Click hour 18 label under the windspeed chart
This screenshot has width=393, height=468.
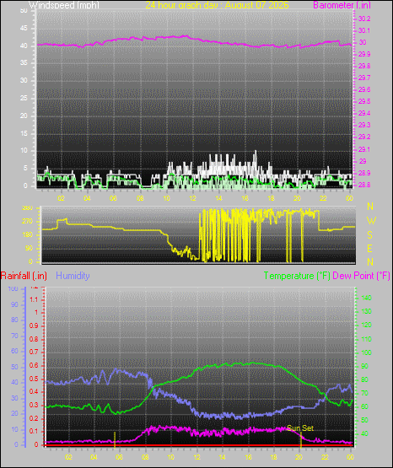pyautogui.click(x=271, y=198)
